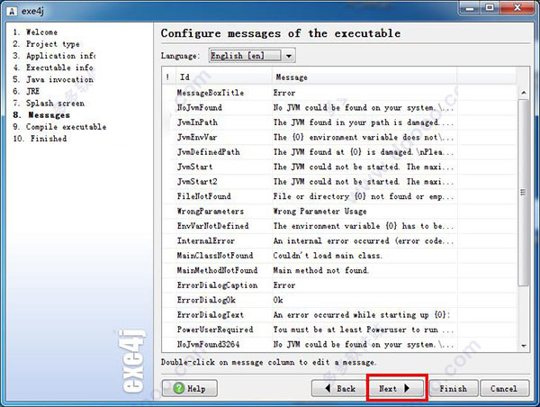Screen dimensions: 540x407
Task: Minimize the exe4j window
Action: coord(470,8)
